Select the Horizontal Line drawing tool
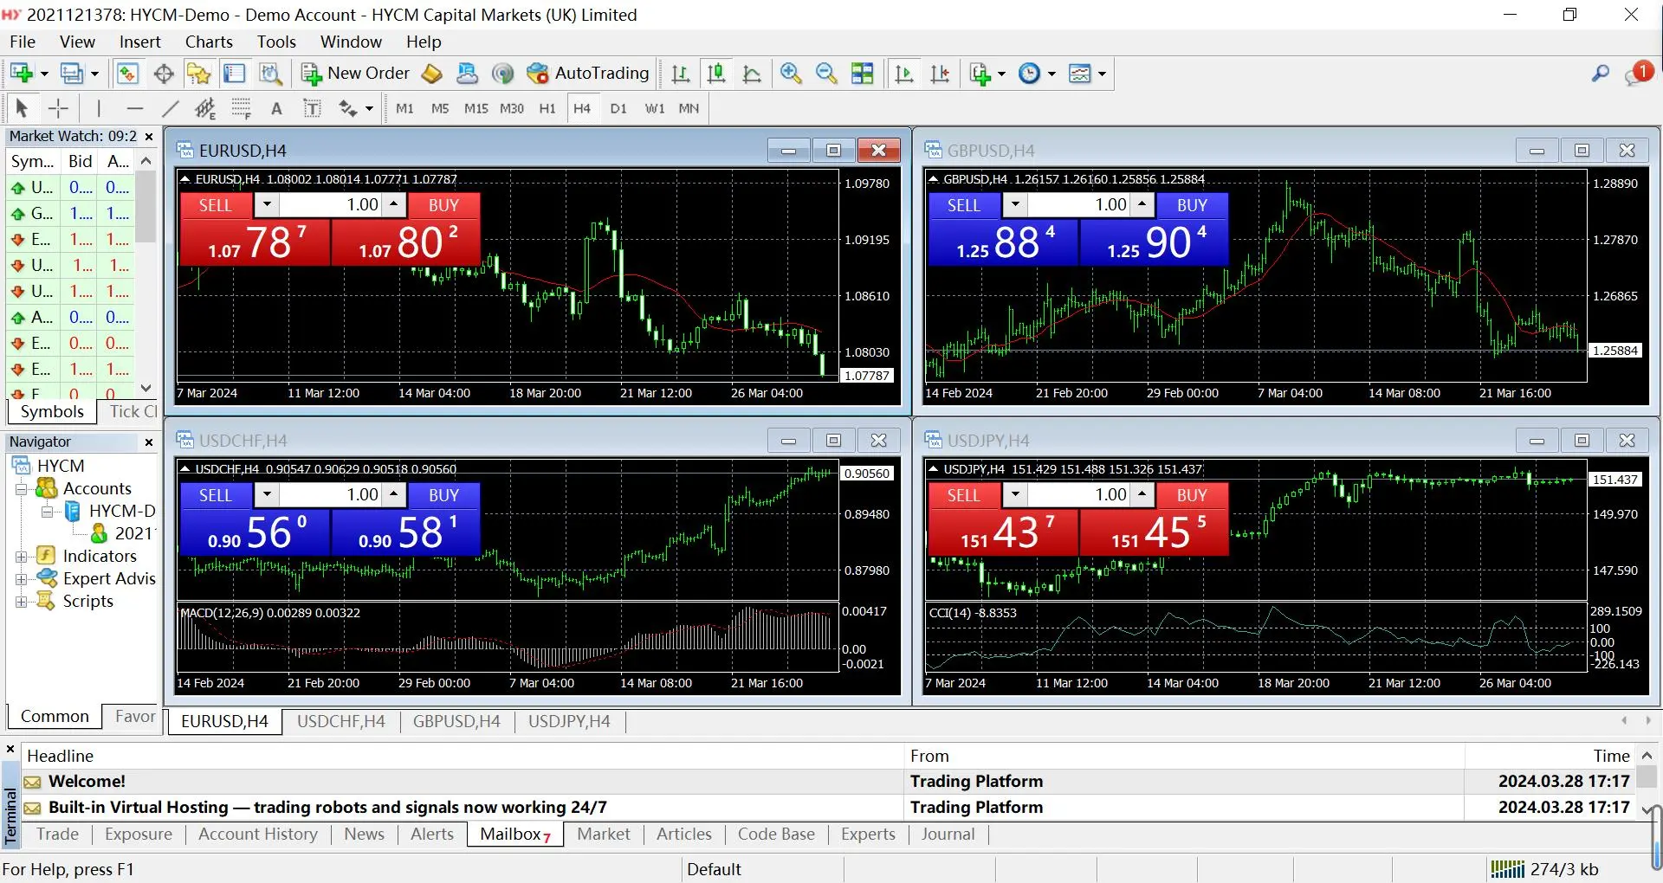The width and height of the screenshot is (1663, 883). pyautogui.click(x=134, y=108)
